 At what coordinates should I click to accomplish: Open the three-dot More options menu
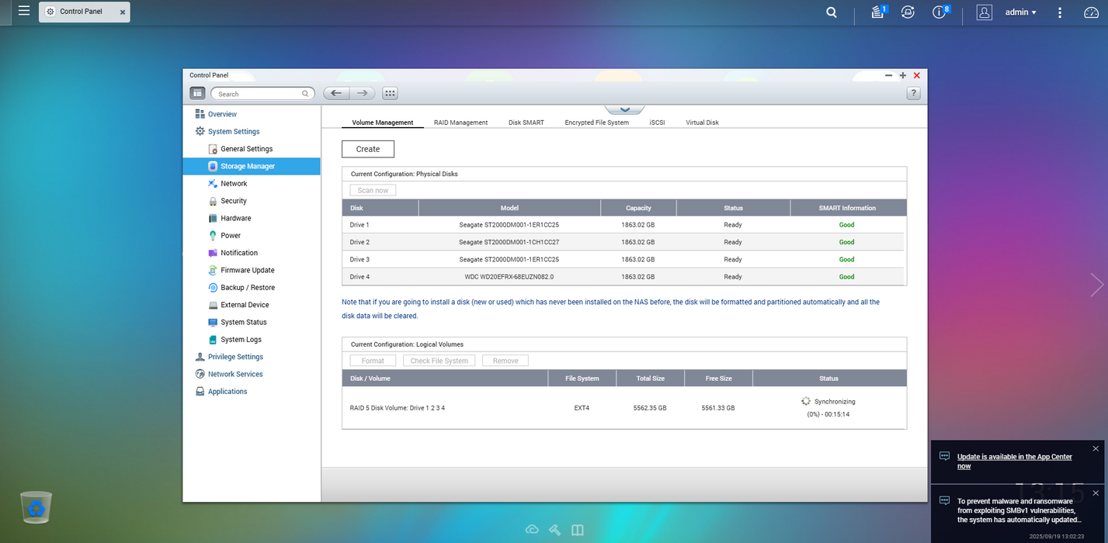point(1060,12)
